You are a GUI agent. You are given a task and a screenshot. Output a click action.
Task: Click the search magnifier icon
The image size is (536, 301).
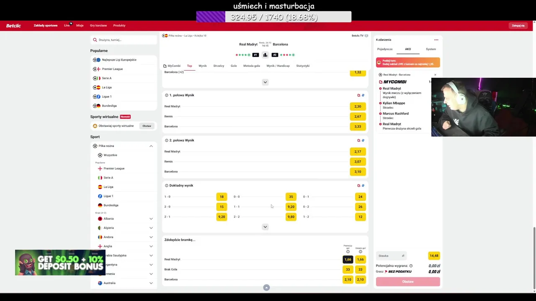pyautogui.click(x=95, y=40)
